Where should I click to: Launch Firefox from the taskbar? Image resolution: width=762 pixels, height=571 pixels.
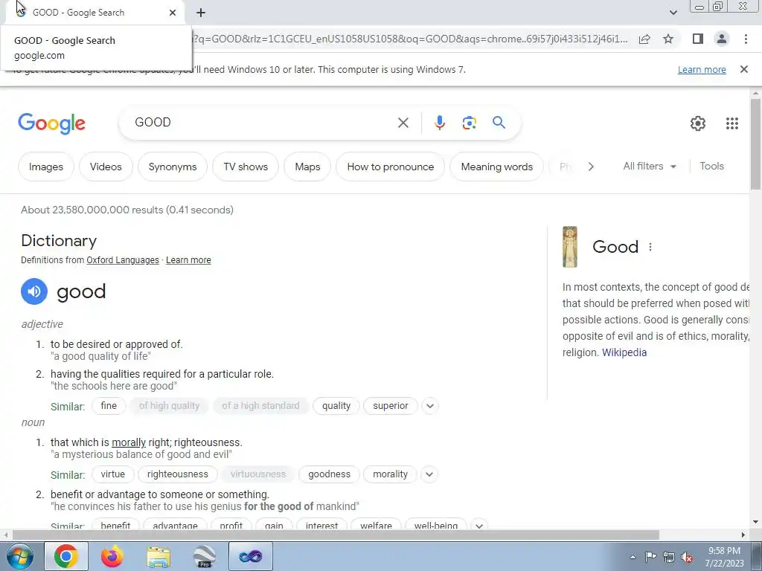pyautogui.click(x=112, y=556)
